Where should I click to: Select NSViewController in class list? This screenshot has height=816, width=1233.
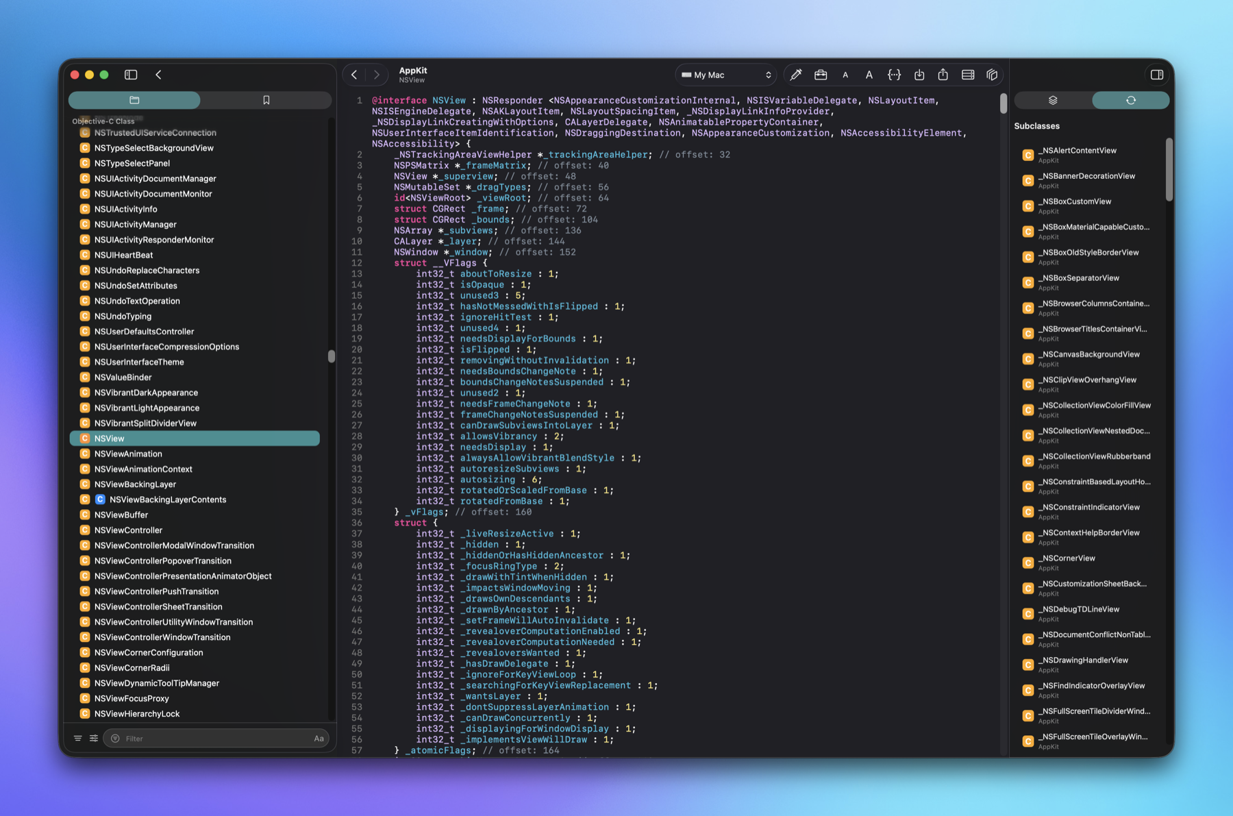click(x=195, y=530)
